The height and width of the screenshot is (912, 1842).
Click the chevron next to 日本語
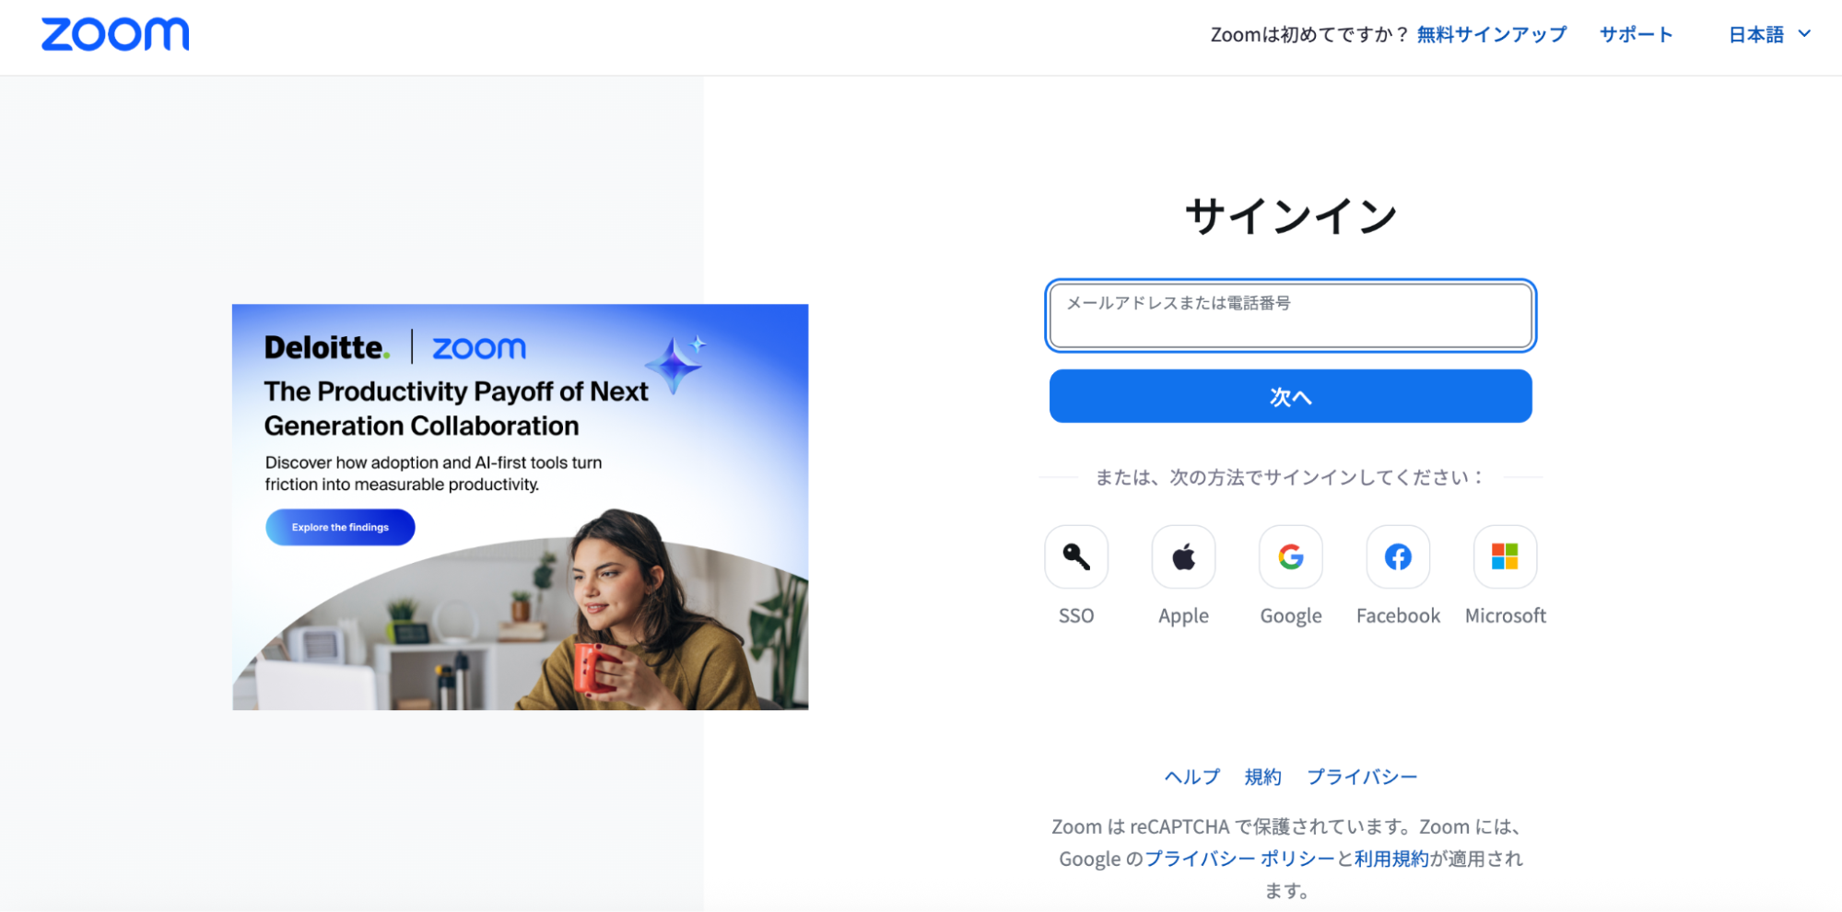[x=1804, y=34]
